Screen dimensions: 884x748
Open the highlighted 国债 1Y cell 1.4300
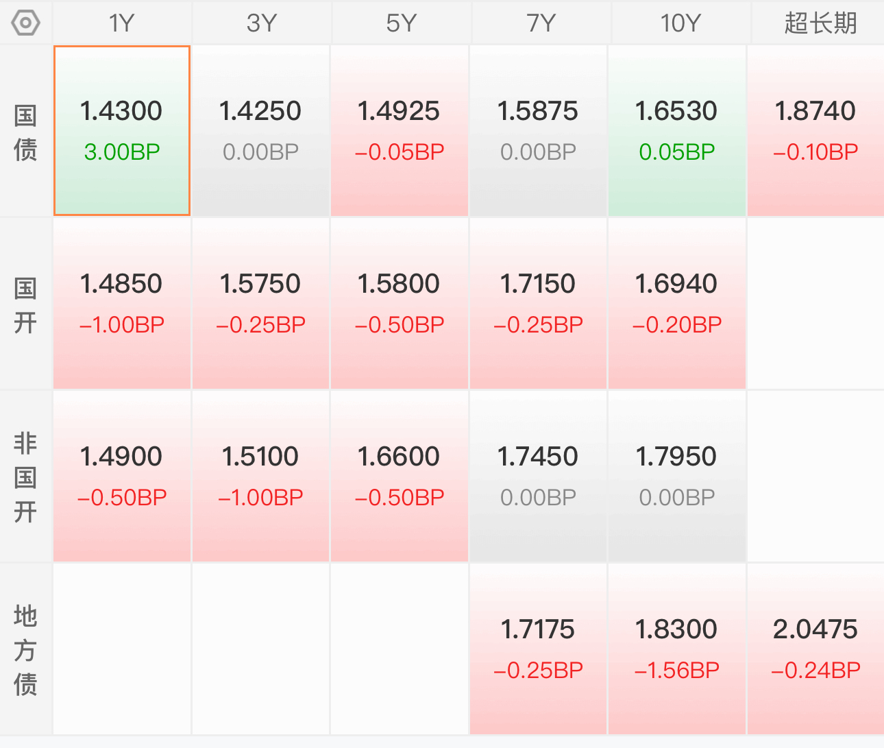pyautogui.click(x=122, y=131)
